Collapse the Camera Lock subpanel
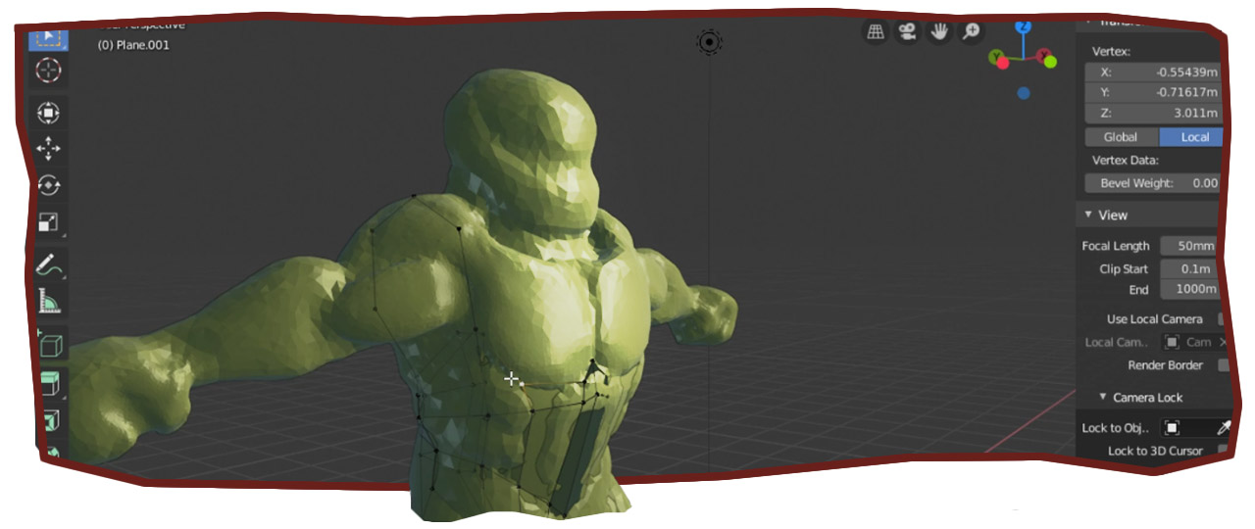Image resolution: width=1255 pixels, height=529 pixels. point(1103,398)
